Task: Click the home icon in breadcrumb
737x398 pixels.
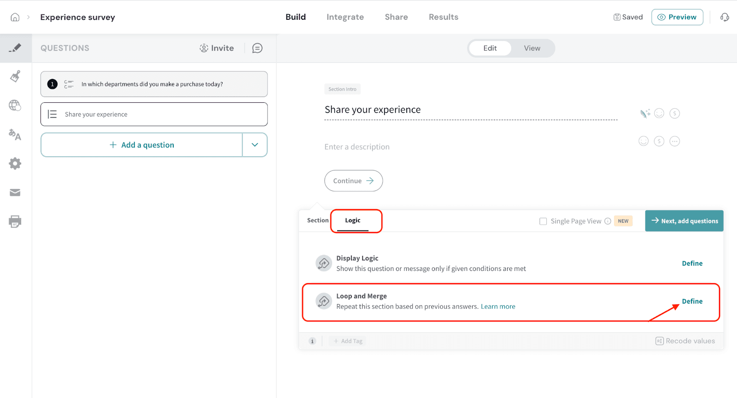Action: pyautogui.click(x=15, y=17)
